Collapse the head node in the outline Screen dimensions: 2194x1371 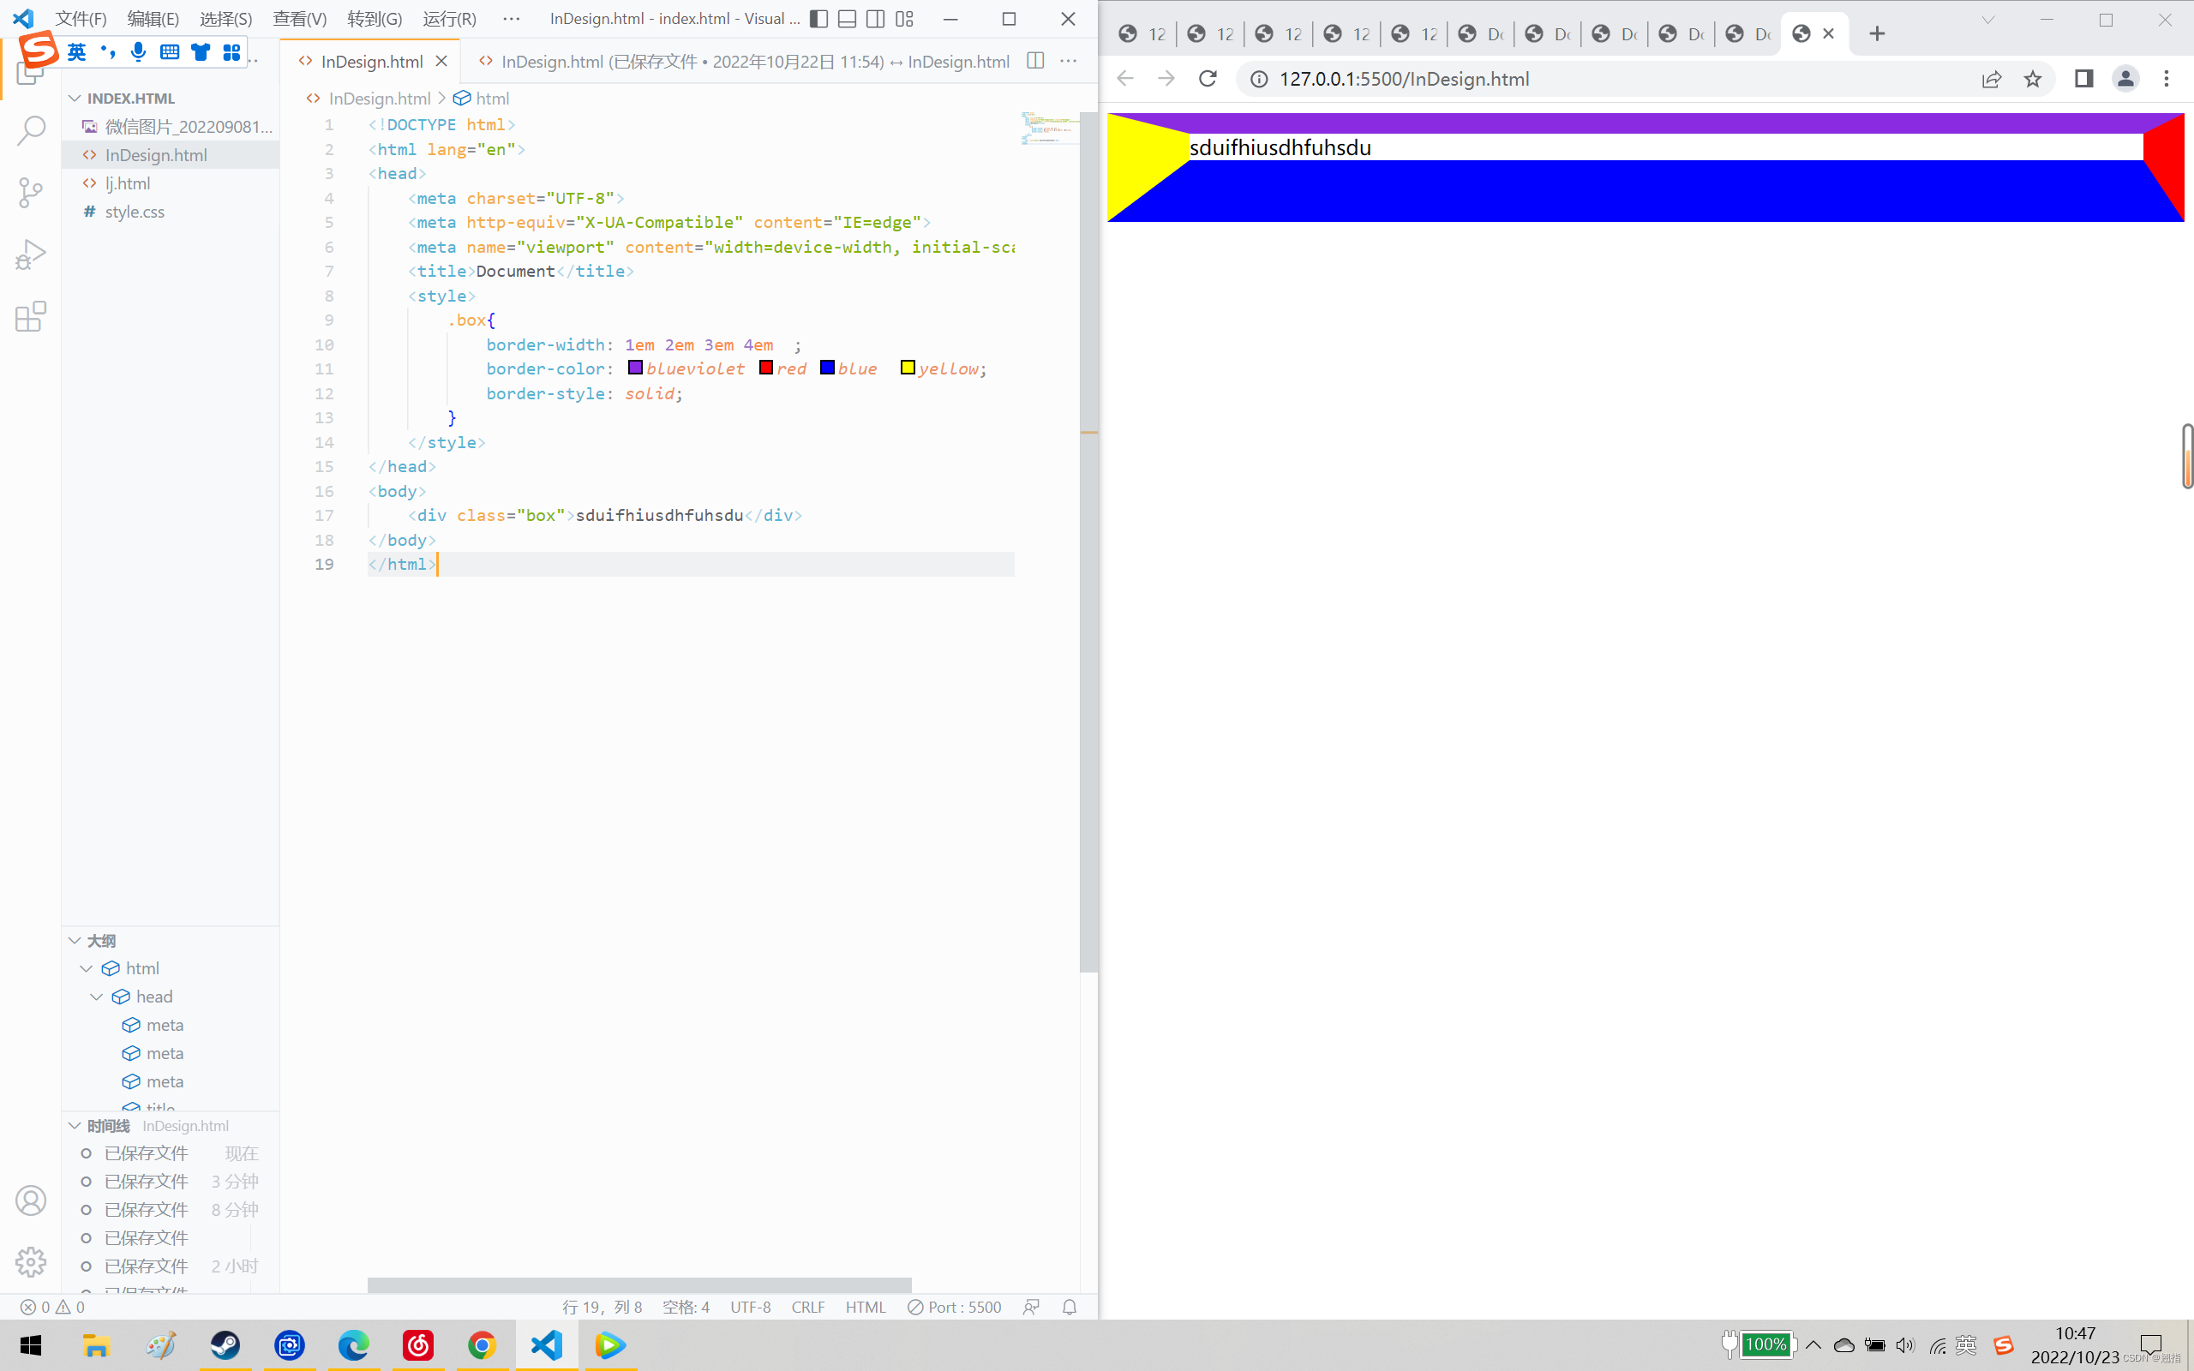tap(97, 996)
